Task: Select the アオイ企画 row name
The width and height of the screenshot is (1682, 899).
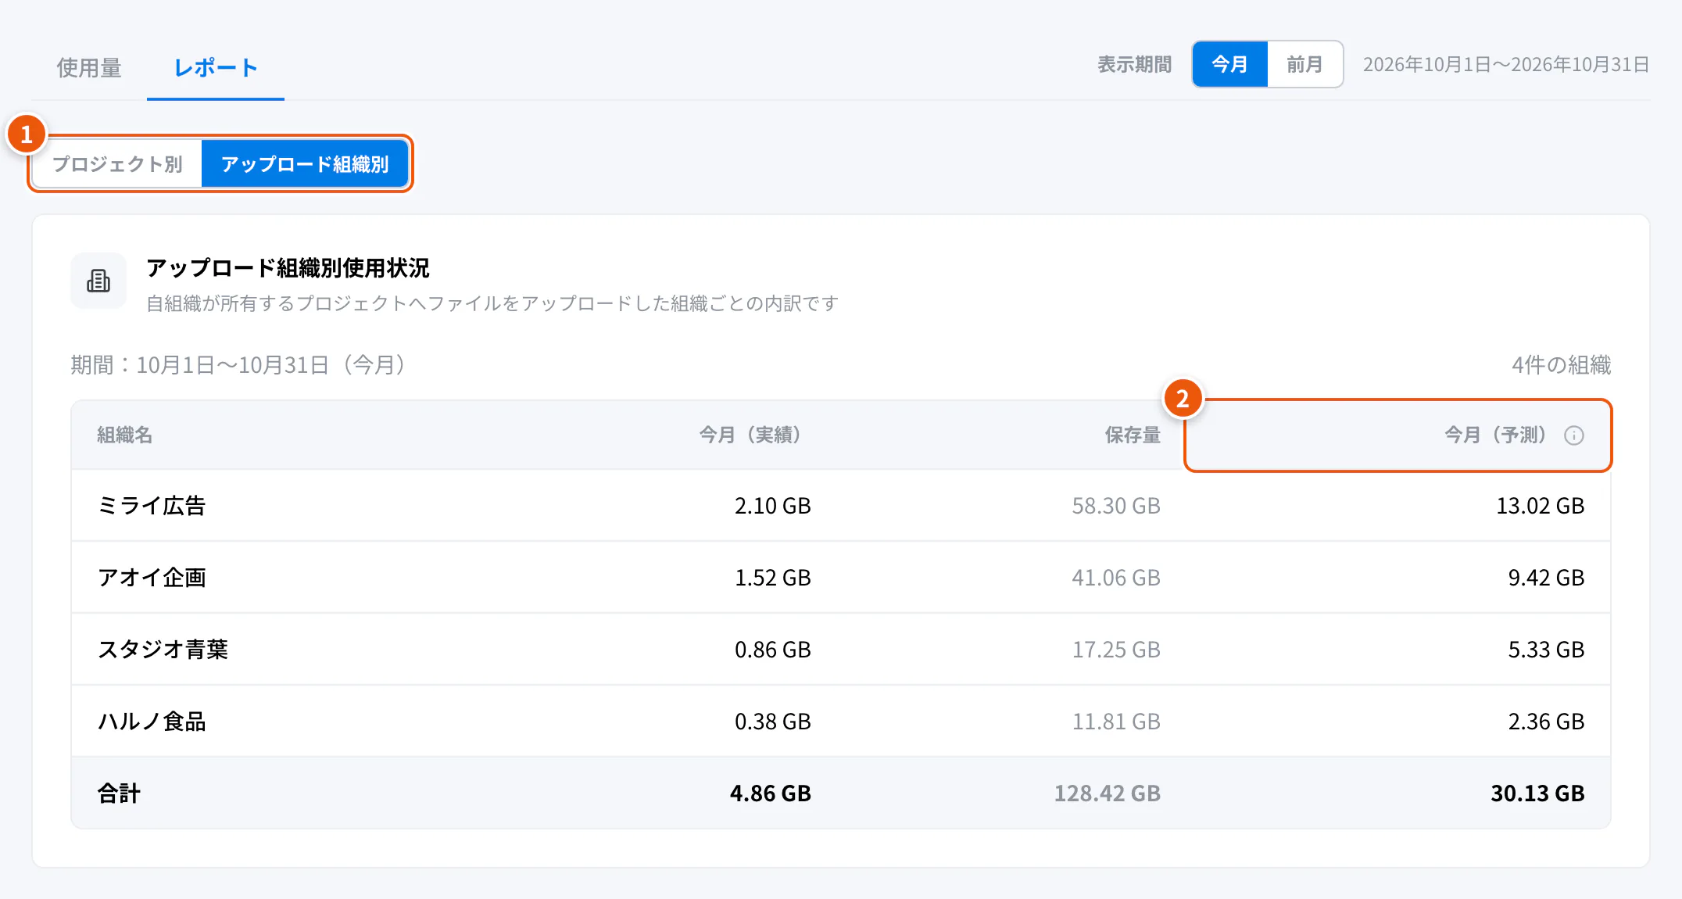Action: (x=152, y=578)
